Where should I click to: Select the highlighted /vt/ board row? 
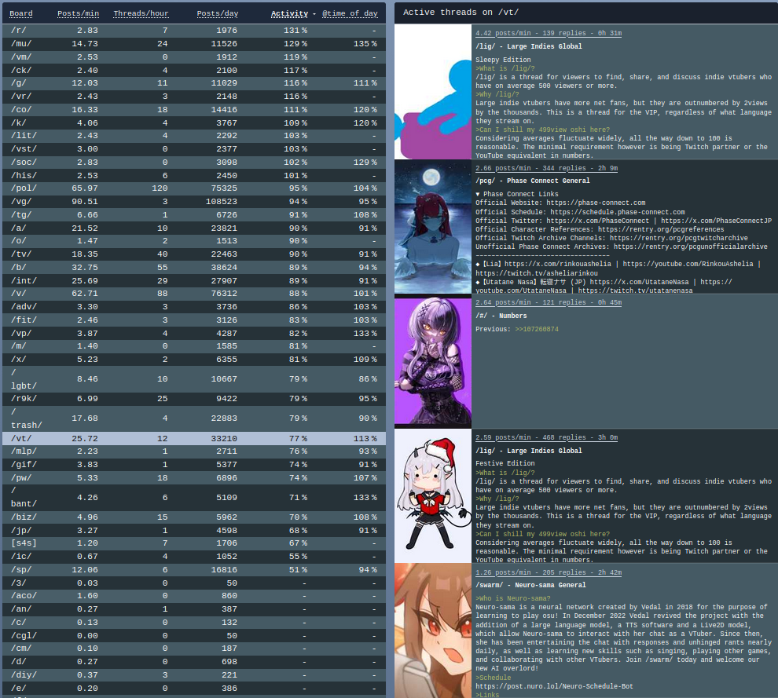pos(194,438)
